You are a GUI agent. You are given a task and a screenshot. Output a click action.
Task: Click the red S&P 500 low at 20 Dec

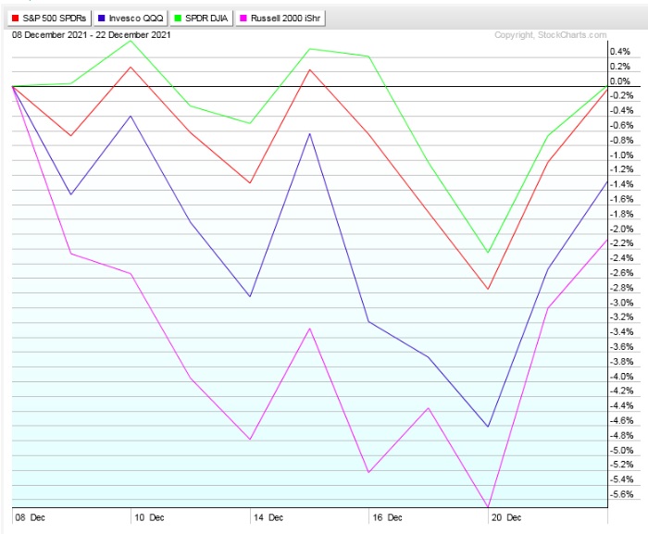488,289
